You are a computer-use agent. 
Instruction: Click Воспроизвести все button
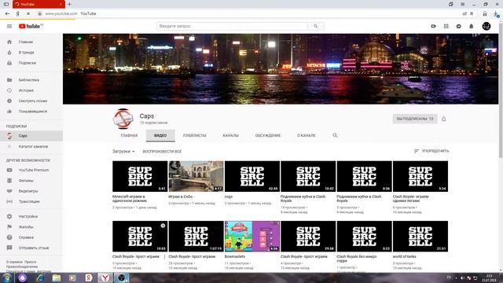click(162, 152)
